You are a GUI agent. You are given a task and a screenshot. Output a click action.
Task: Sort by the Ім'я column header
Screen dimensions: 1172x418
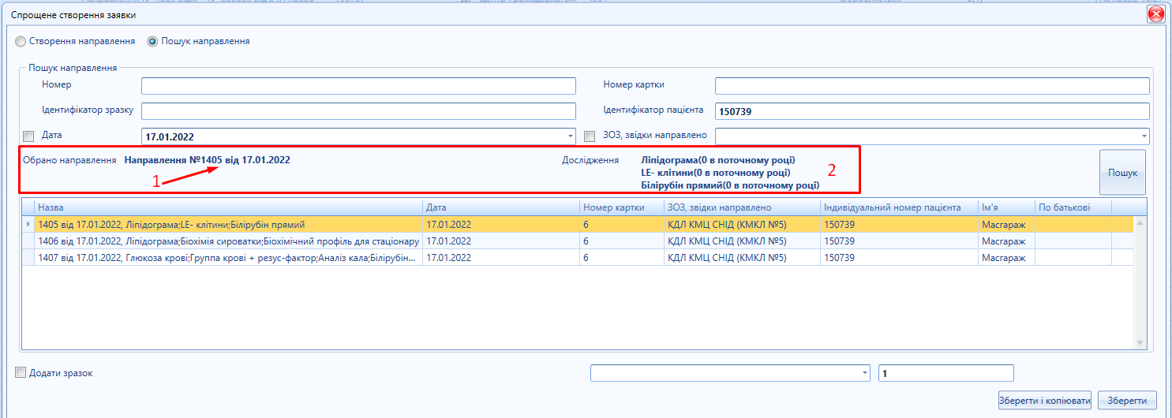coord(1006,207)
